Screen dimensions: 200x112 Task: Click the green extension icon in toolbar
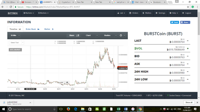coord(193,7)
